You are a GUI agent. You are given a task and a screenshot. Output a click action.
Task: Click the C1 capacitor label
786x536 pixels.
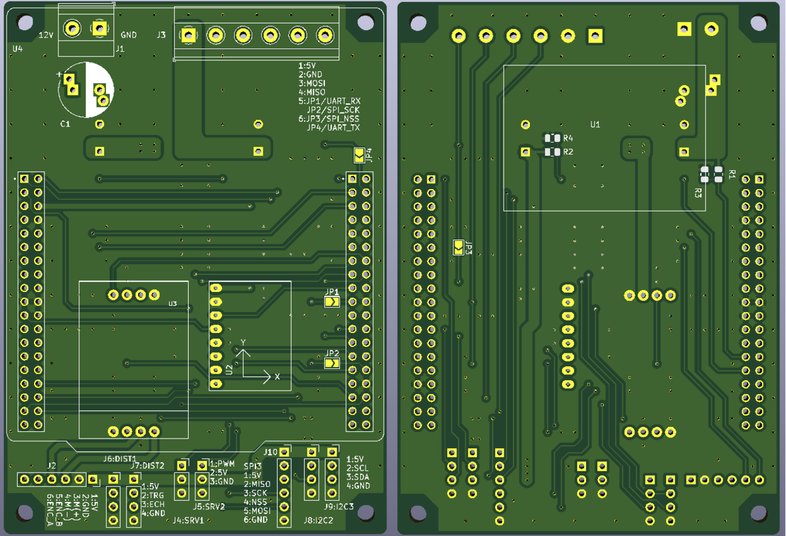tap(65, 124)
